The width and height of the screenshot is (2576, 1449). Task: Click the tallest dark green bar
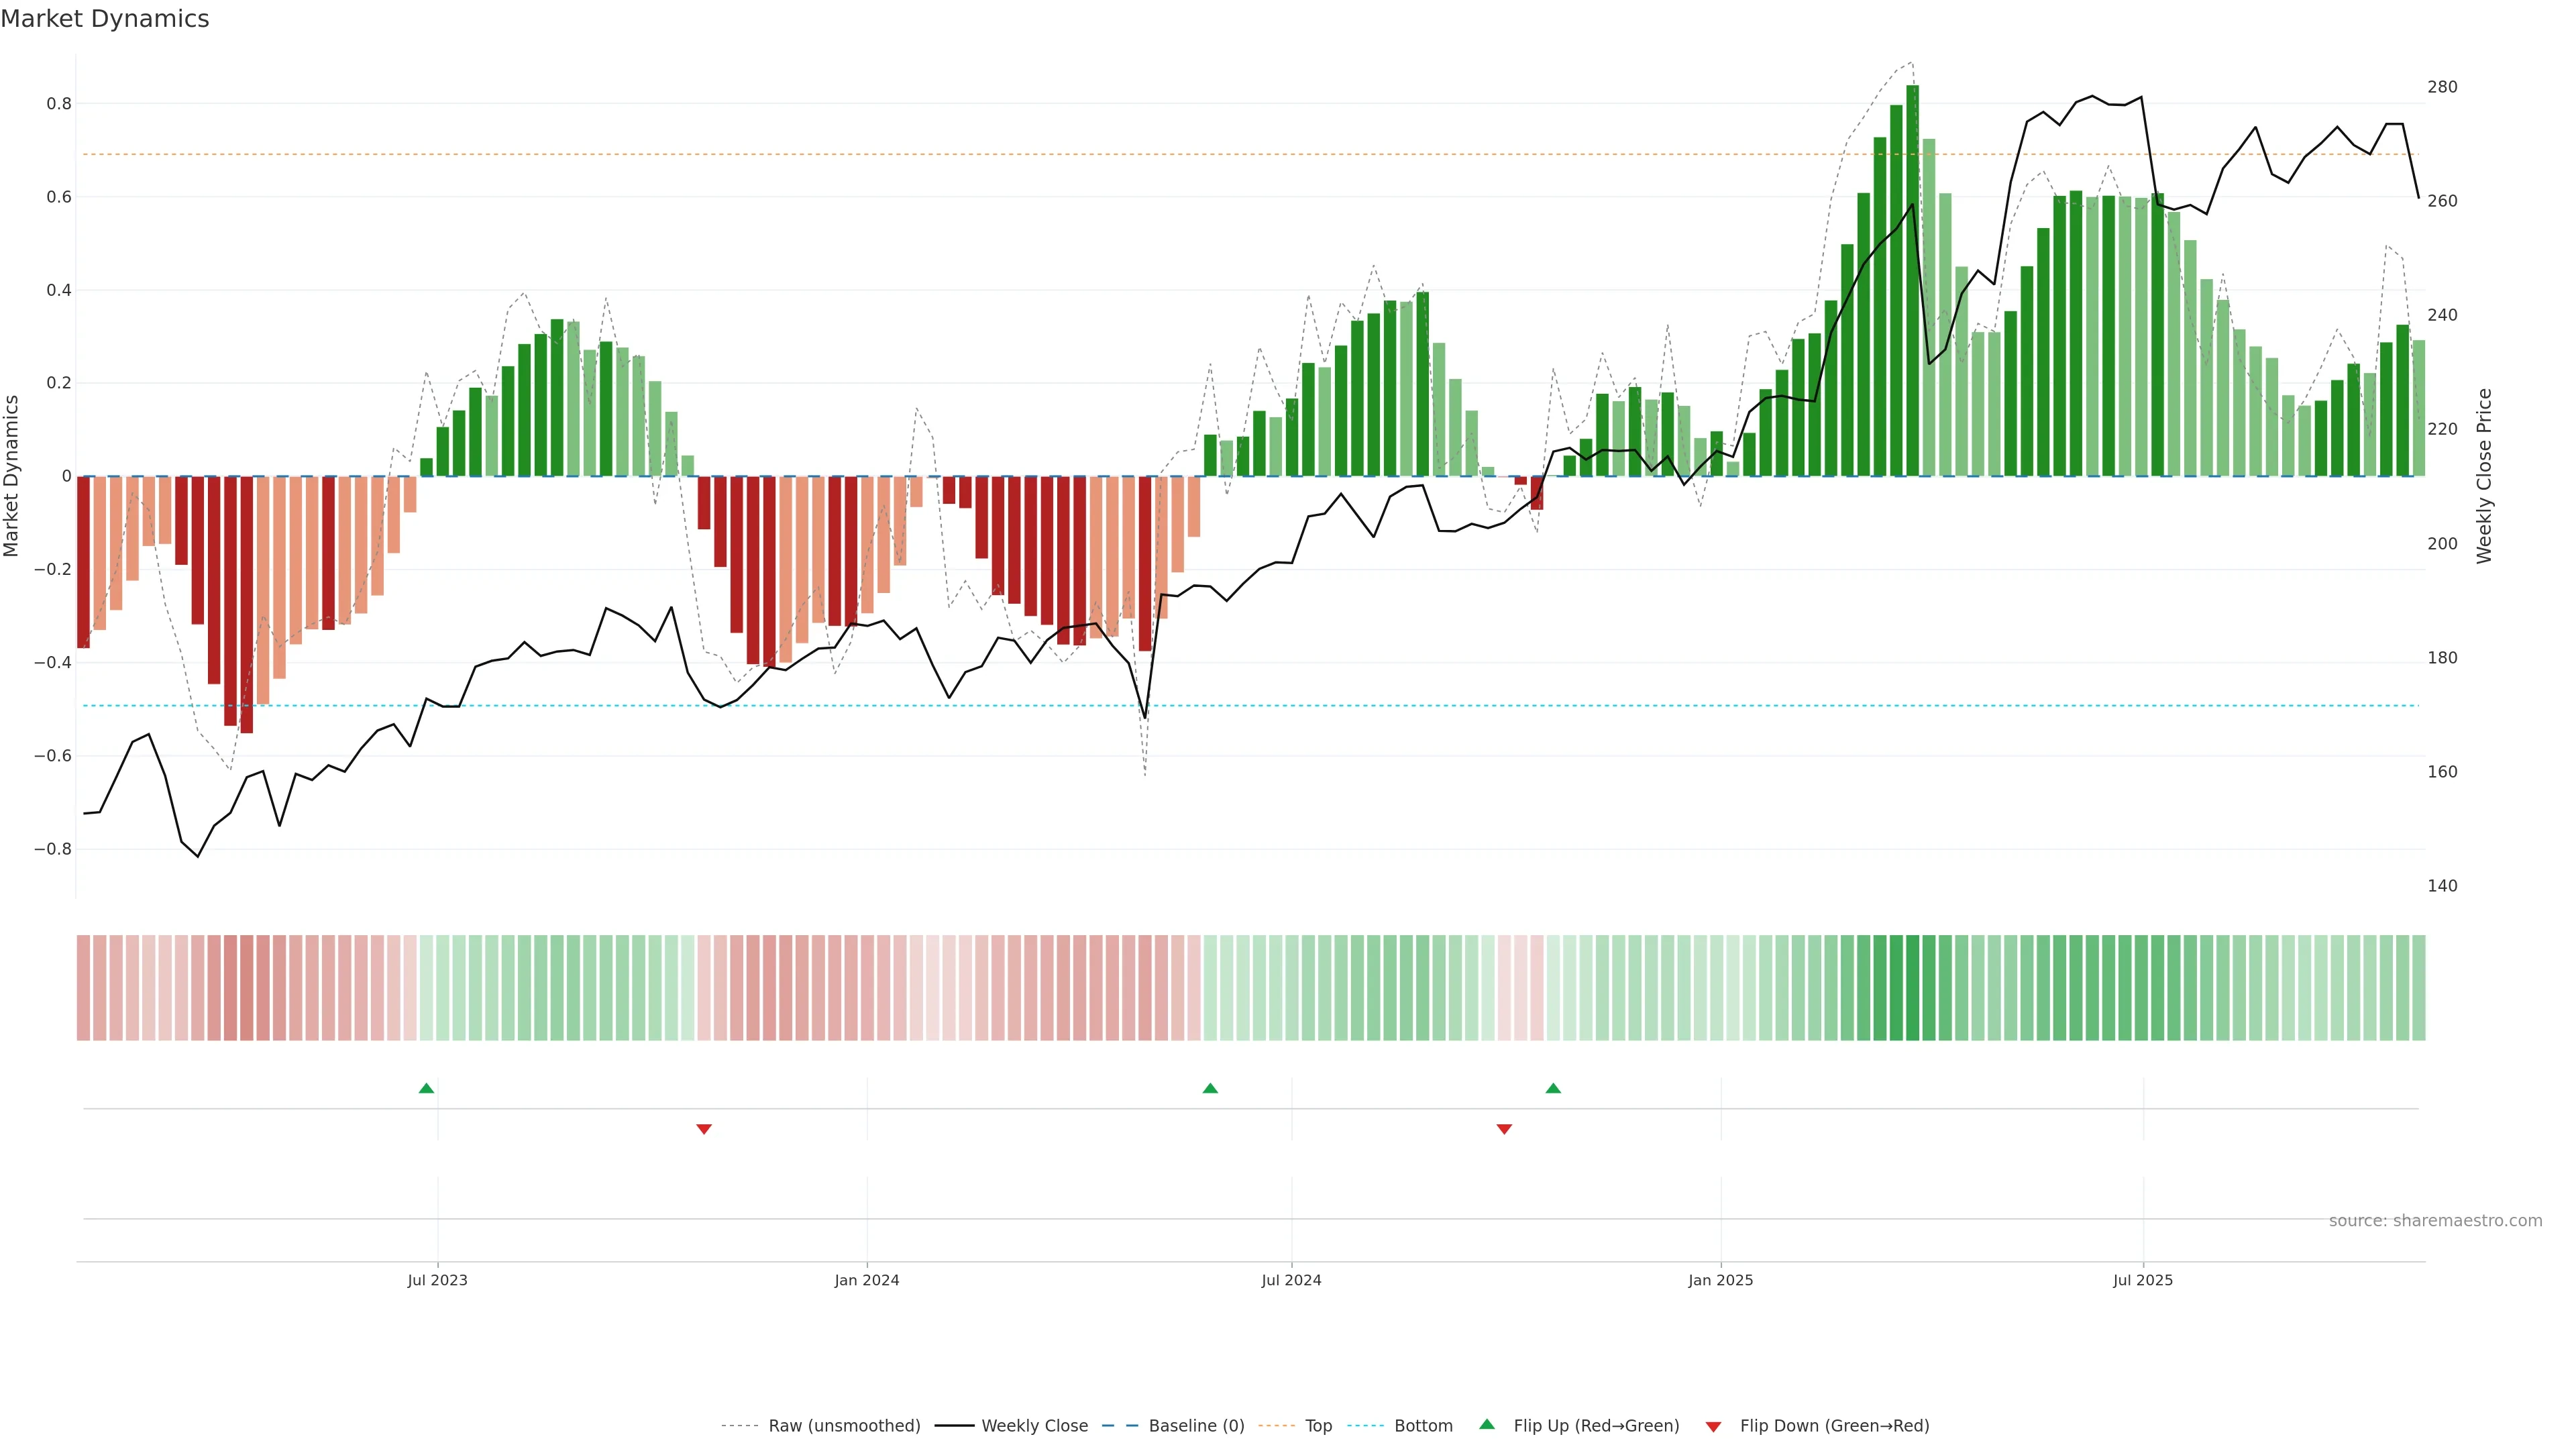(x=1912, y=280)
